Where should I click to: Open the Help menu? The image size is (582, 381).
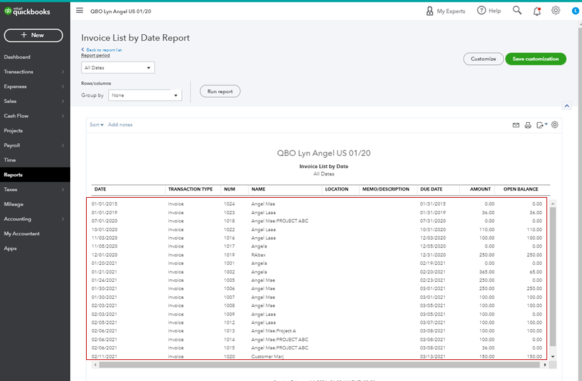pos(489,11)
